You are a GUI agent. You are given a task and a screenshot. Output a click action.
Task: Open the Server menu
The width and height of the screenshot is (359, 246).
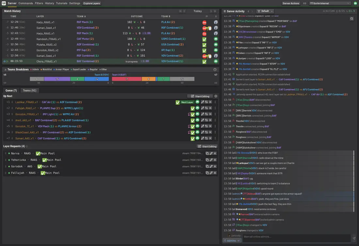[x=12, y=3]
